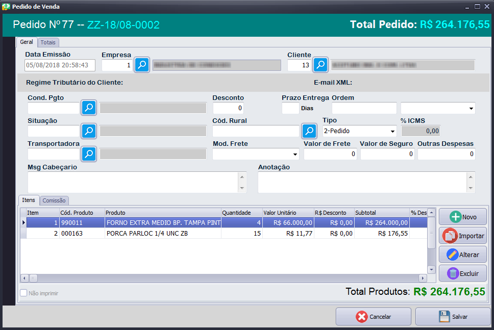Click the Msg Cabeçario text area
Screen dimensions: 494x330
[x=134, y=182]
